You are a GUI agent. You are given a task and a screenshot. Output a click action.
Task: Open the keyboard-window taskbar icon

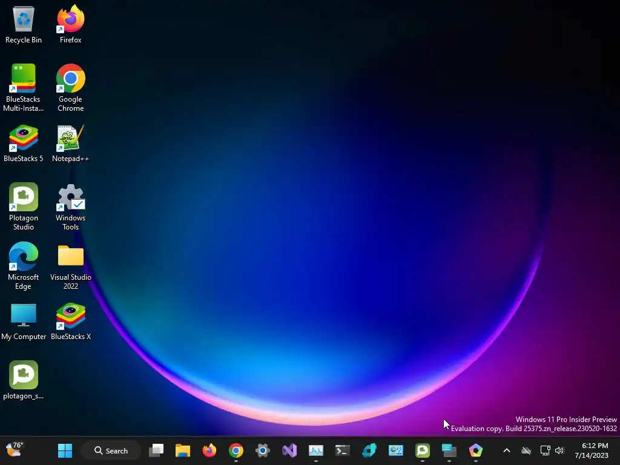coord(449,450)
